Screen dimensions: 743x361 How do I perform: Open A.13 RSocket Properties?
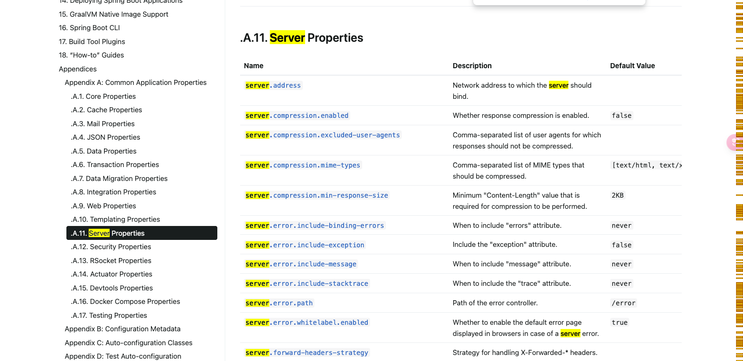(x=111, y=261)
